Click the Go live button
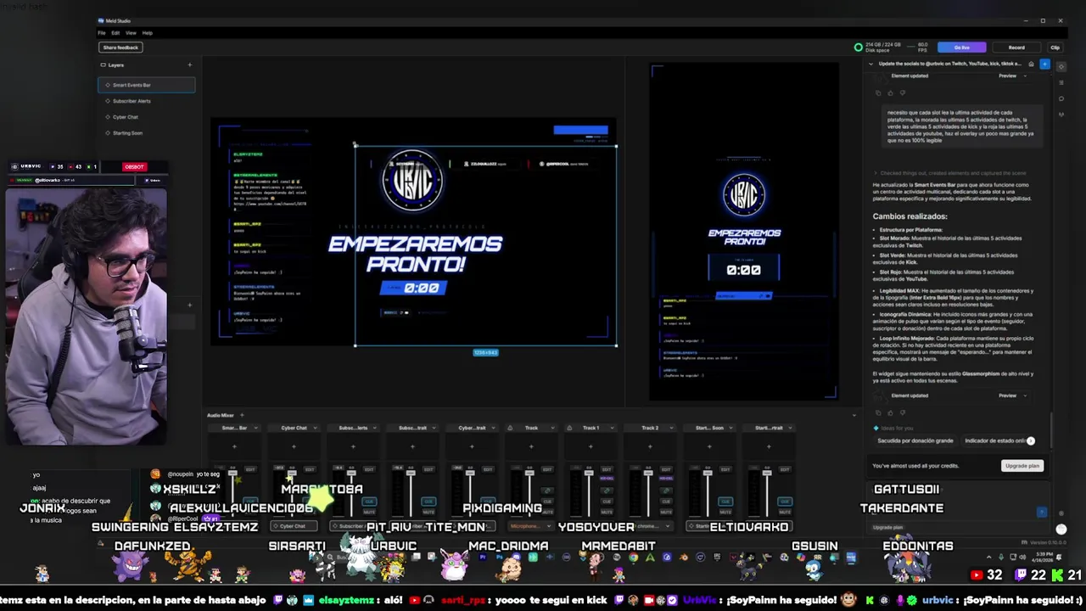The height and width of the screenshot is (611, 1086). [x=961, y=48]
